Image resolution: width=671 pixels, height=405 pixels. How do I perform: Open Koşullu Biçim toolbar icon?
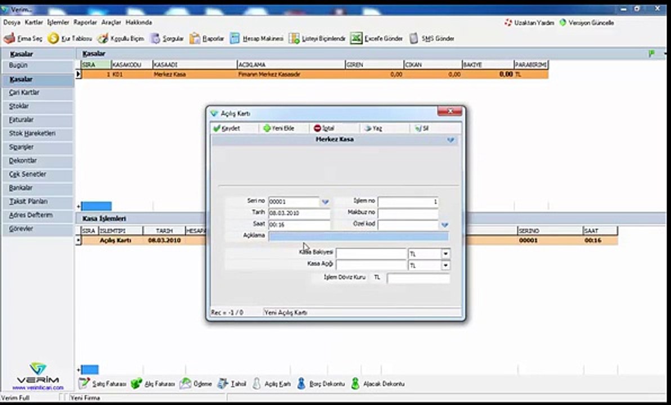[102, 38]
